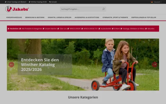The height and width of the screenshot is (104, 166).
Task: Open Winther Katalog 25/26 link
Action: coord(39,2)
